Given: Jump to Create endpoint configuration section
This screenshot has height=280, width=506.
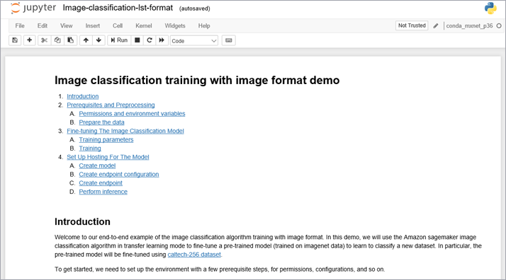Looking at the screenshot, I should tap(119, 175).
